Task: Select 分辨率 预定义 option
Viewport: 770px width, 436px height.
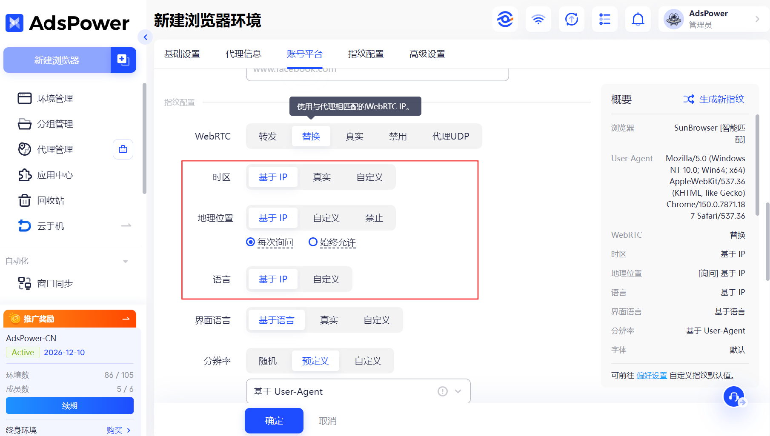Action: [x=315, y=361]
